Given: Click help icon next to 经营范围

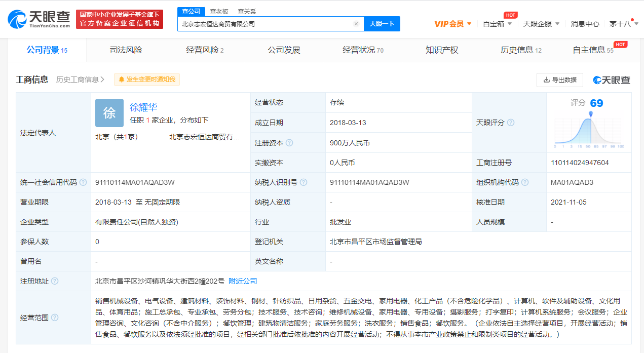Looking at the screenshot, I should (x=55, y=318).
